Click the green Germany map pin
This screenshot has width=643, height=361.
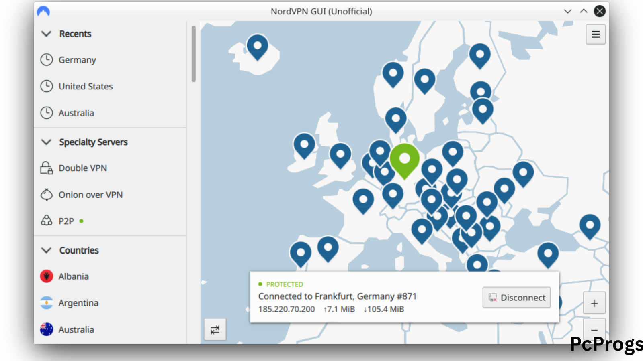[x=405, y=160]
